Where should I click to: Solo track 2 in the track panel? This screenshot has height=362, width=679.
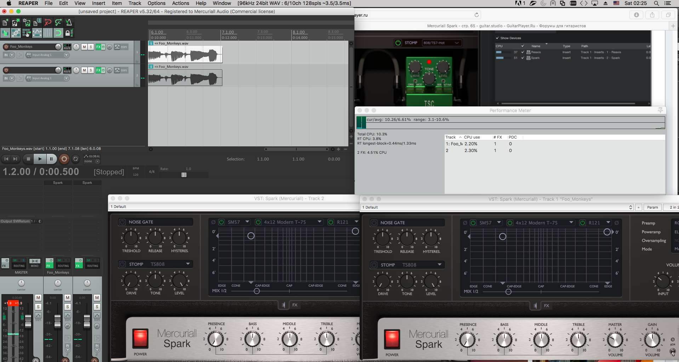coord(91,70)
